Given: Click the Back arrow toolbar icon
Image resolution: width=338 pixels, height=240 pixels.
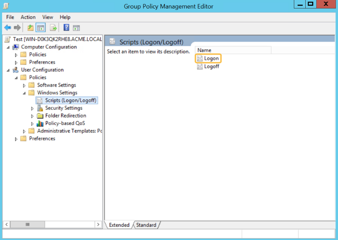Looking at the screenshot, I should [7, 28].
